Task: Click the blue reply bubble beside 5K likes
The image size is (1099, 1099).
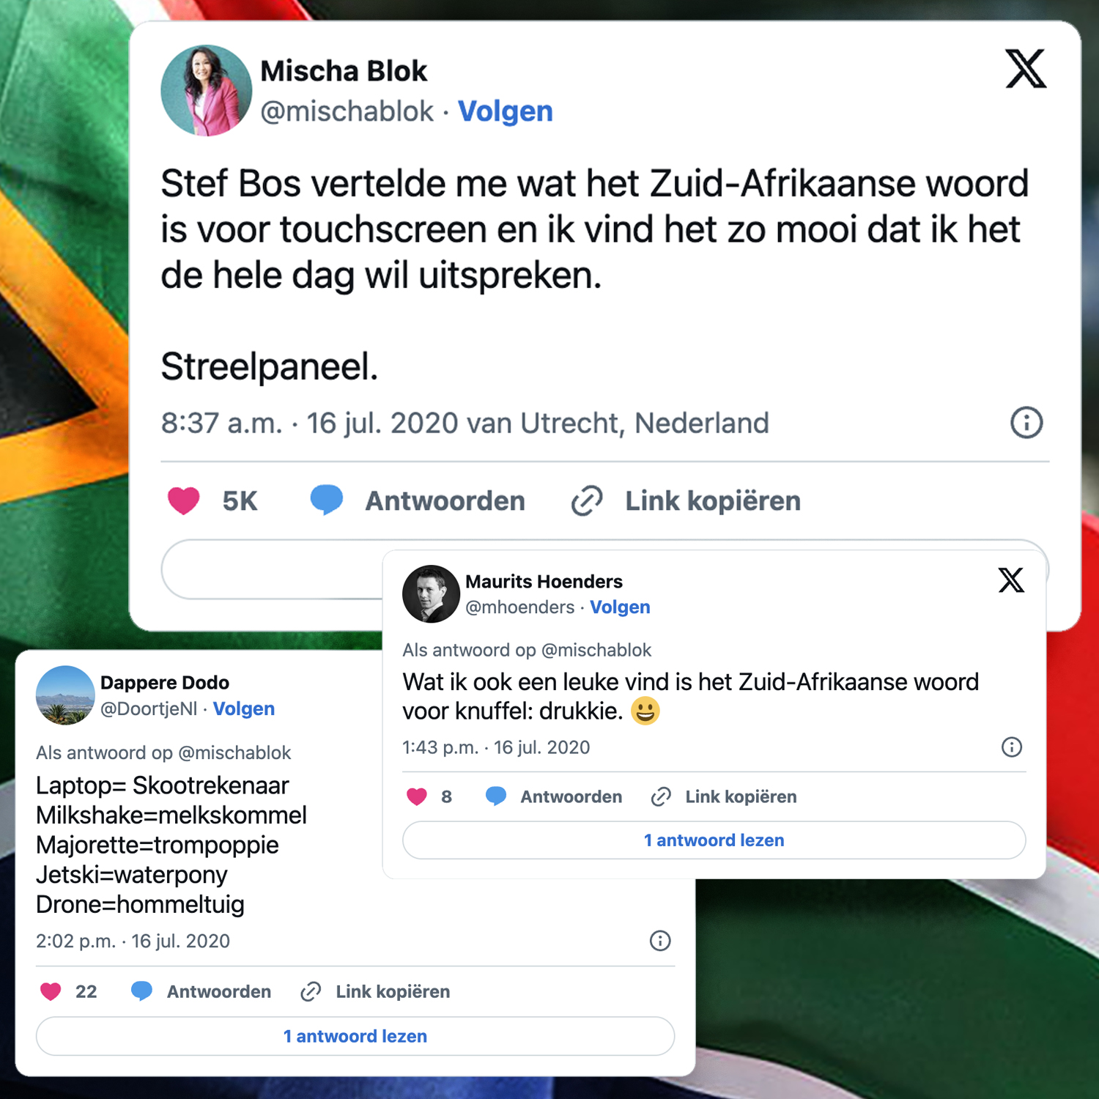Action: point(327,500)
